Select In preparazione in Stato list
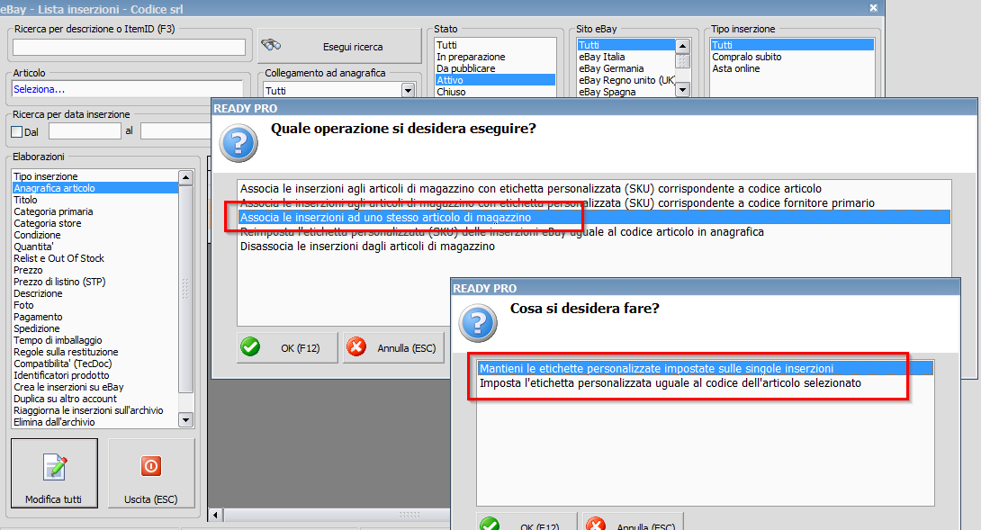Screen dimensions: 981x530 (x=495, y=57)
